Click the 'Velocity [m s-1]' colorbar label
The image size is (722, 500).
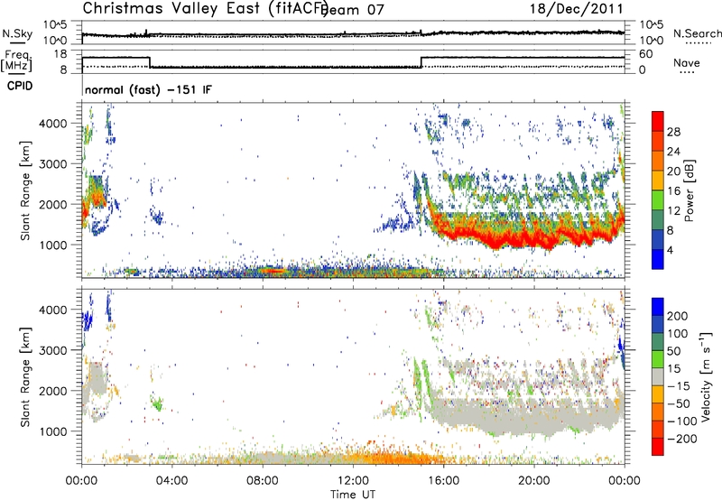coord(705,376)
